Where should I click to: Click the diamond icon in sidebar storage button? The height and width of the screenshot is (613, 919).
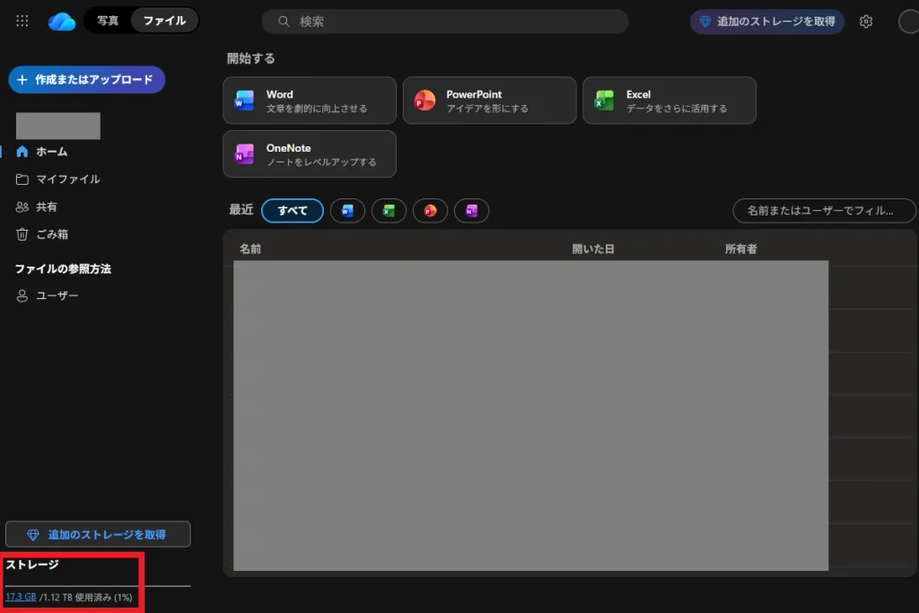33,535
